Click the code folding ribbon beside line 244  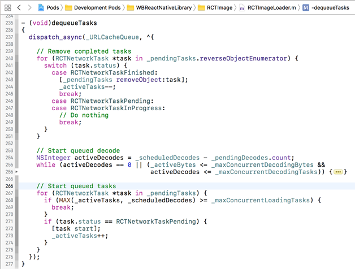[x=18, y=87]
